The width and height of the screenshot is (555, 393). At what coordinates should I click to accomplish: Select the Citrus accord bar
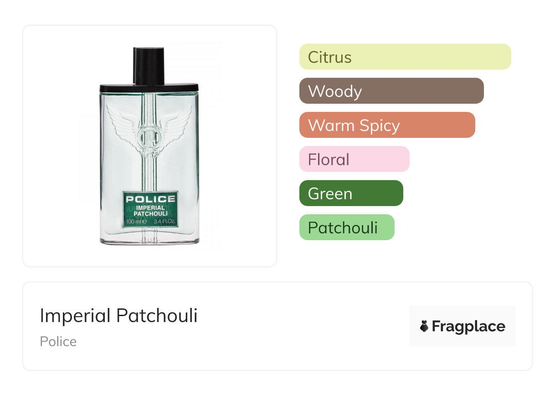[x=405, y=57]
